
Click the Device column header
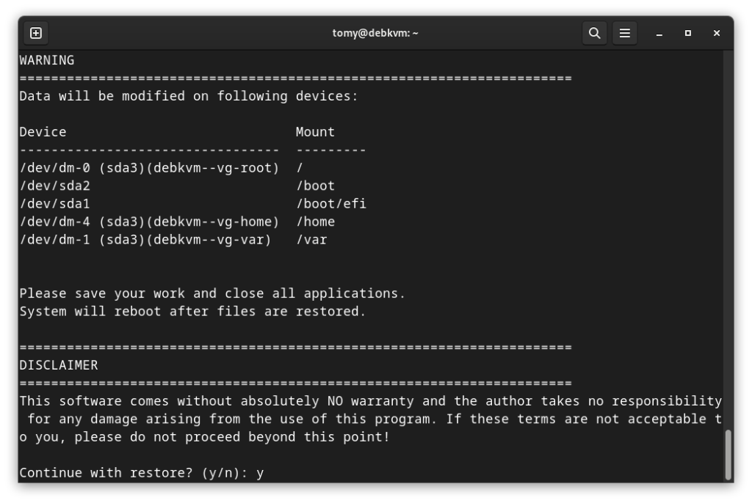[43, 132]
